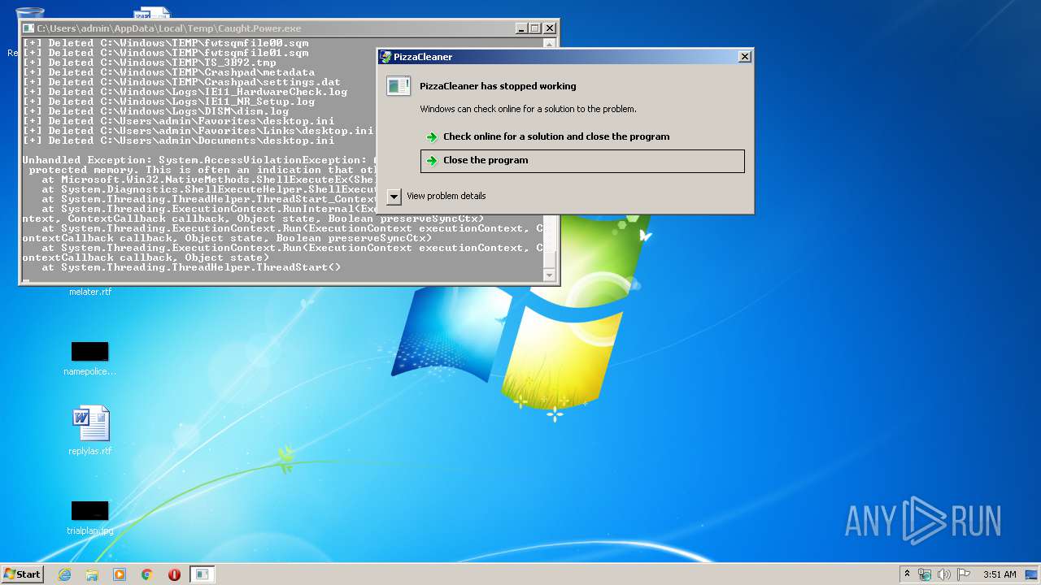This screenshot has width=1041, height=585.
Task: Open network status tray icon
Action: (925, 574)
